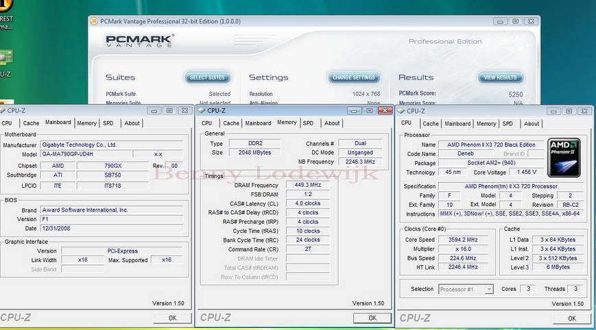
Task: Select the Memory tab in the left CPU-Z window
Action: point(86,123)
